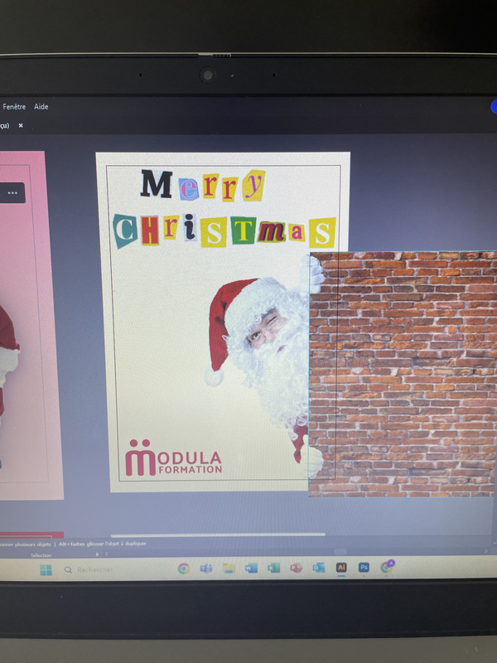
Task: Launch Excel from the taskbar
Action: coord(273,569)
